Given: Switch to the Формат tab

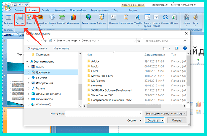Looking at the screenshot, I should click(133, 10).
